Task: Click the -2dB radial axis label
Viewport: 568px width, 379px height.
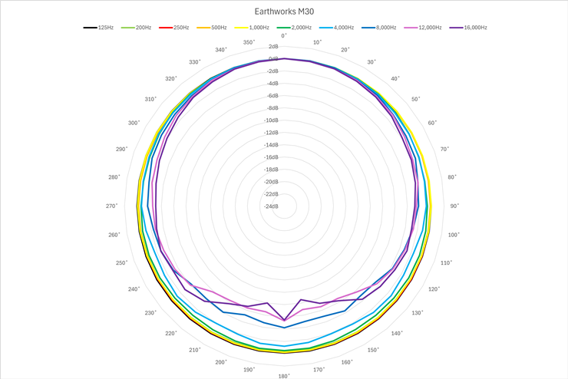Action: [x=272, y=71]
